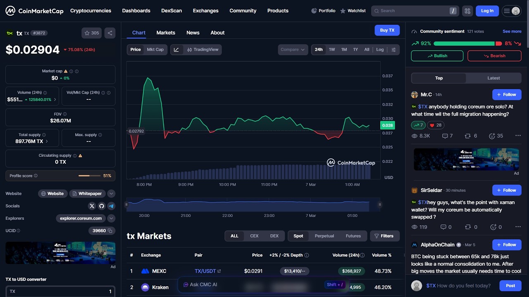
Task: Open the hamburger profile menu
Action: (511, 11)
